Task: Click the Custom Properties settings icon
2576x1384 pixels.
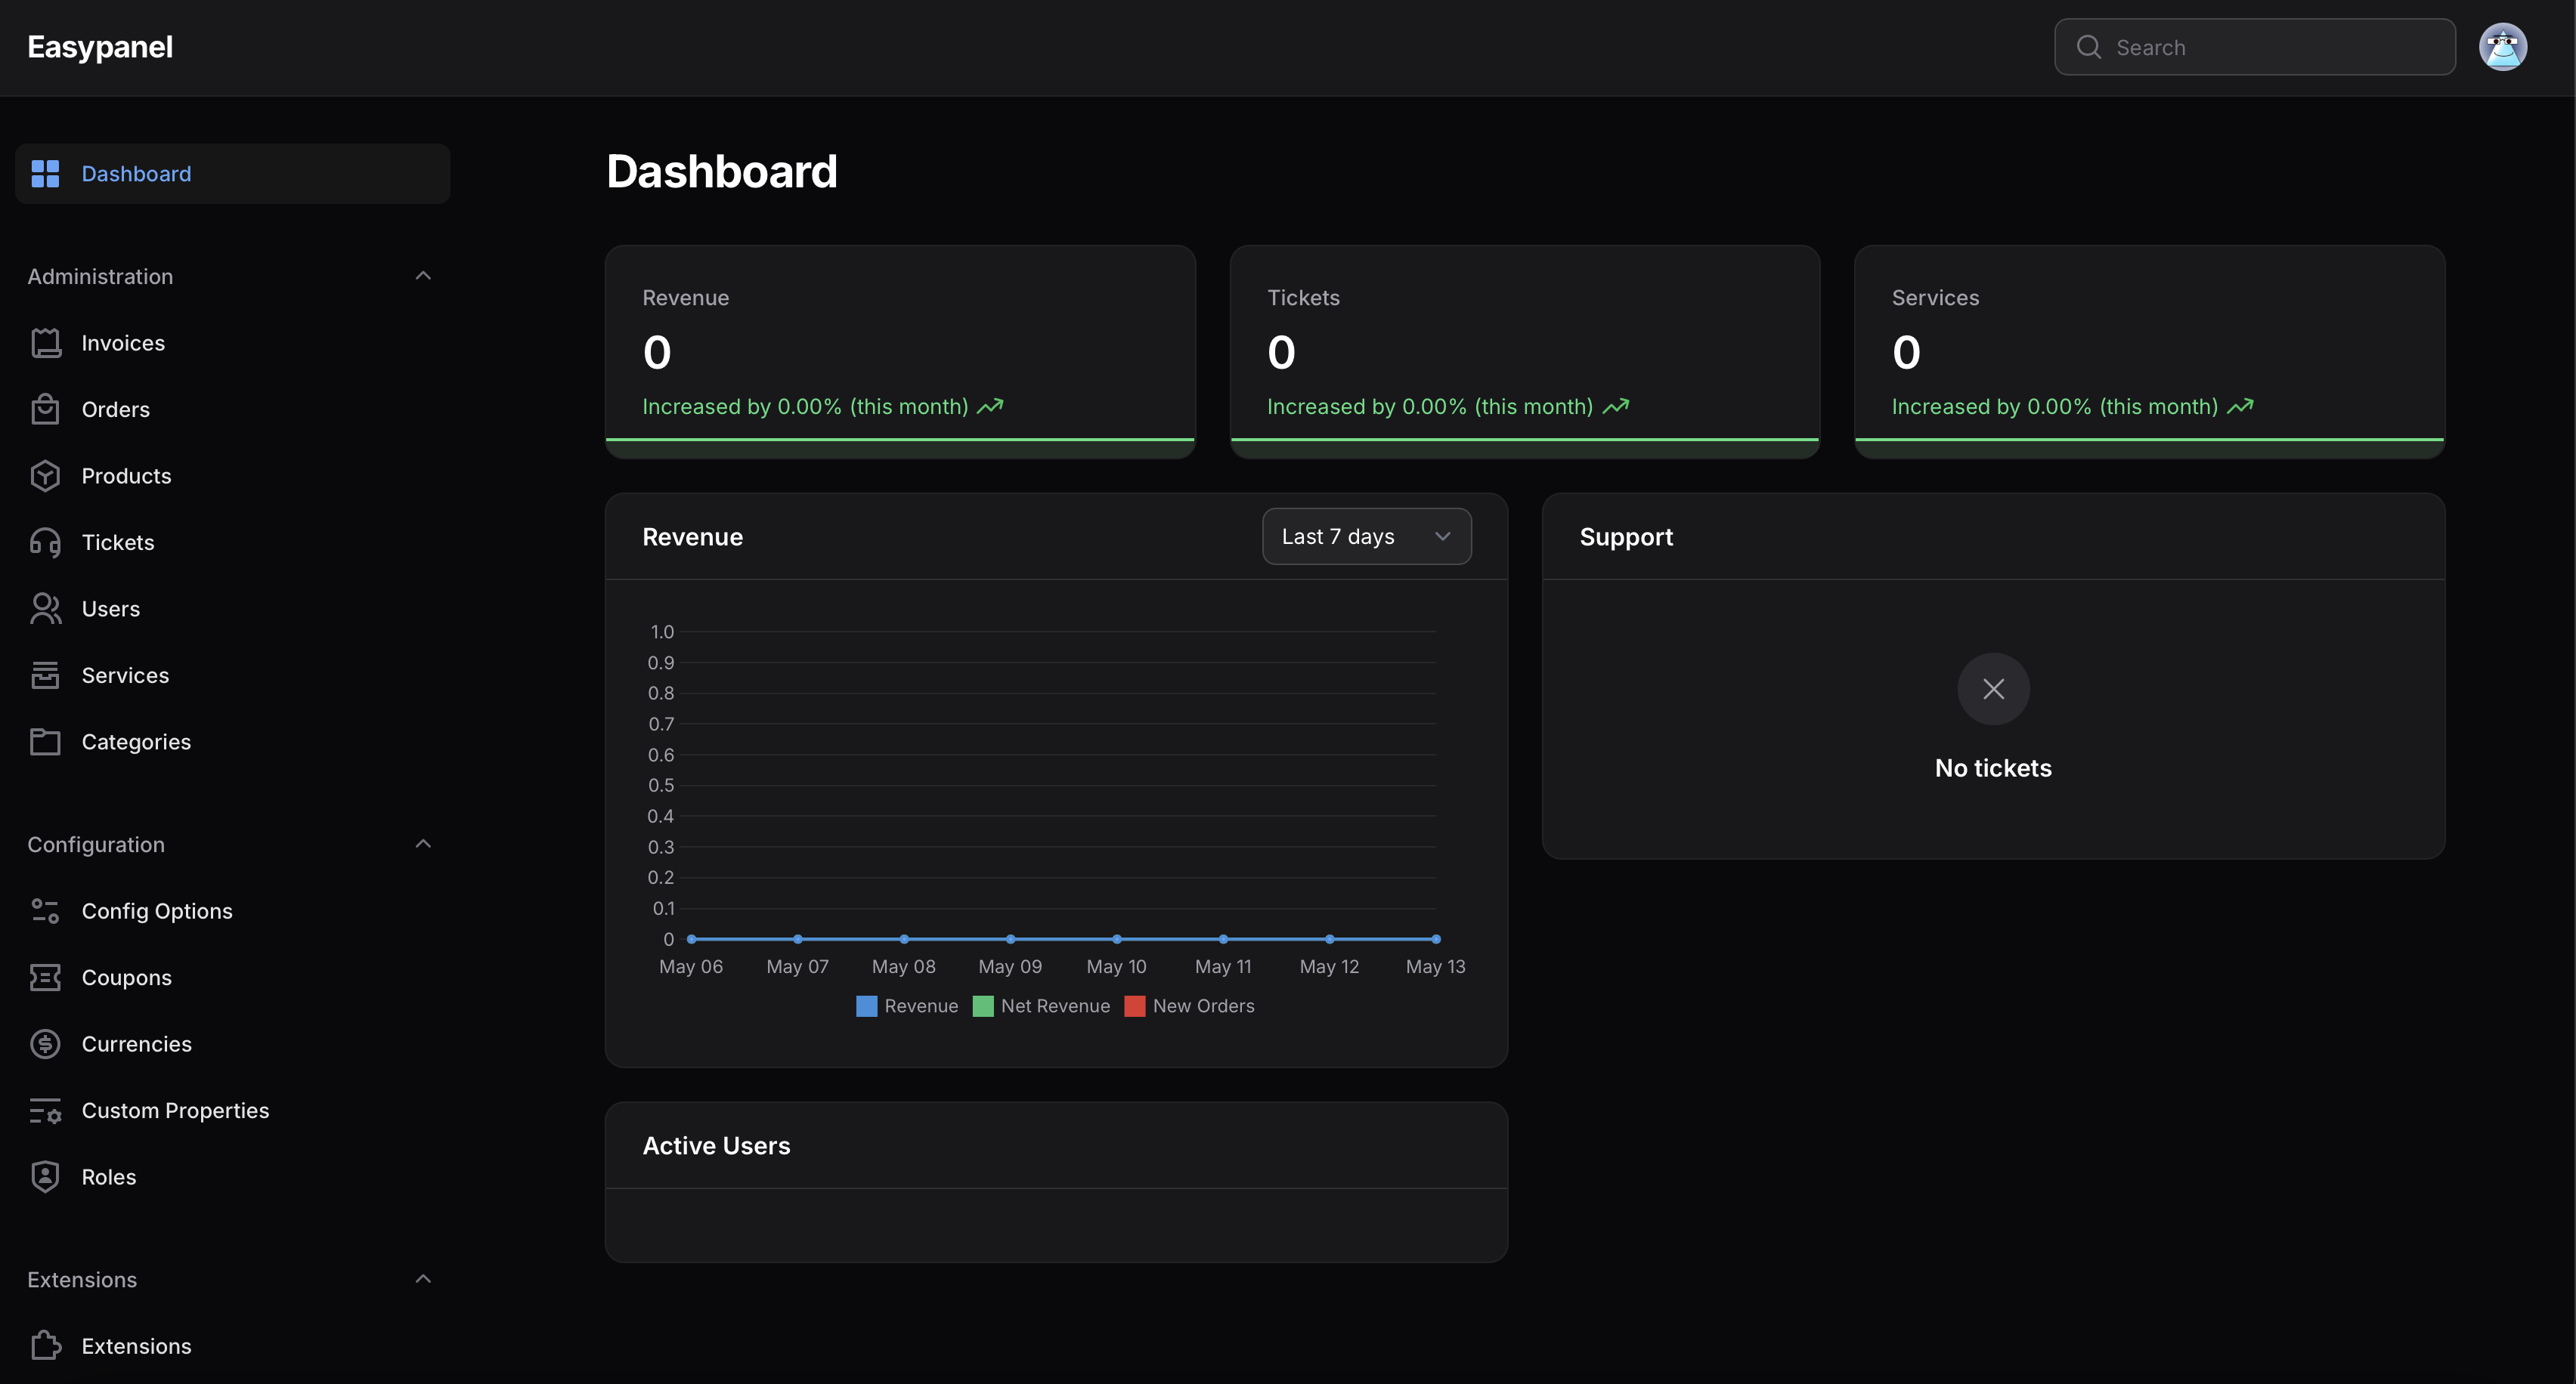Action: coord(46,1111)
